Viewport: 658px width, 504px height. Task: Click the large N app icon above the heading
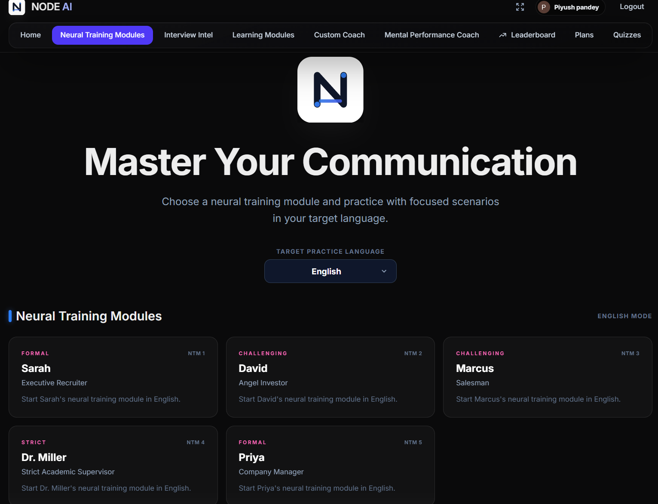(330, 89)
